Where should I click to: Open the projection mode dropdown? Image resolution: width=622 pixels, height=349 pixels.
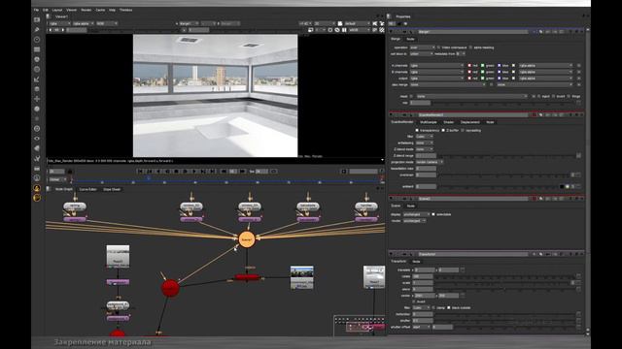tap(430, 162)
